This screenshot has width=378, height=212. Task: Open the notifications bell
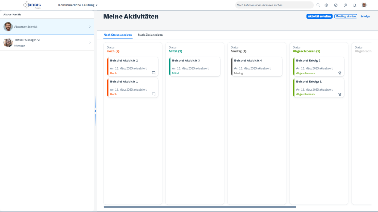pos(354,5)
